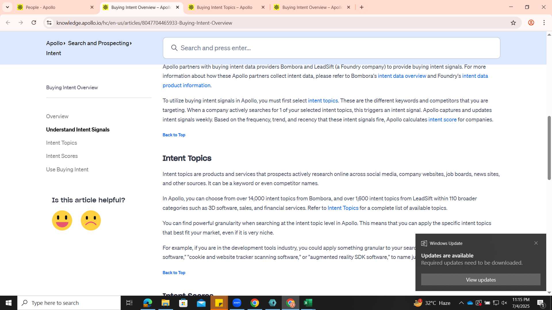Dismiss the Windows Update notification
This screenshot has width=552, height=310.
pyautogui.click(x=536, y=243)
